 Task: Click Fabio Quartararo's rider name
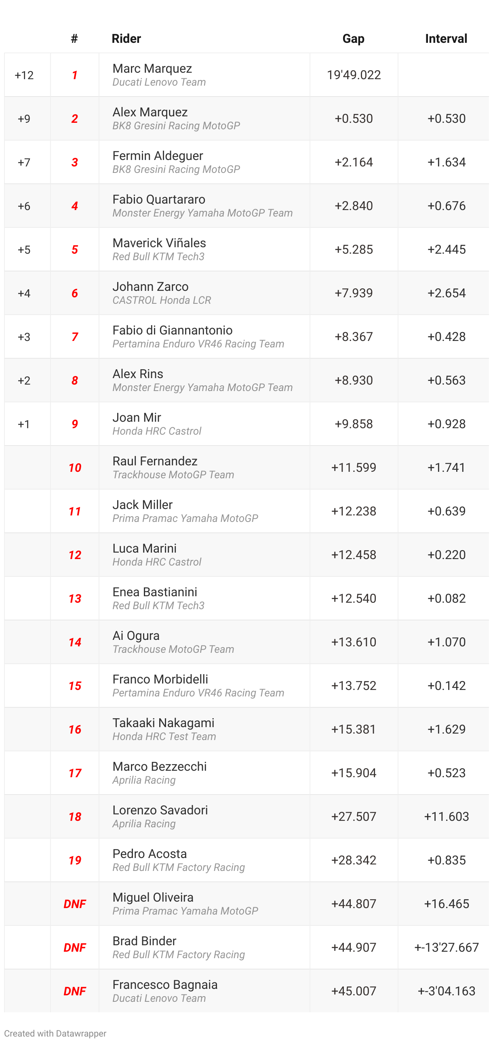tap(158, 200)
